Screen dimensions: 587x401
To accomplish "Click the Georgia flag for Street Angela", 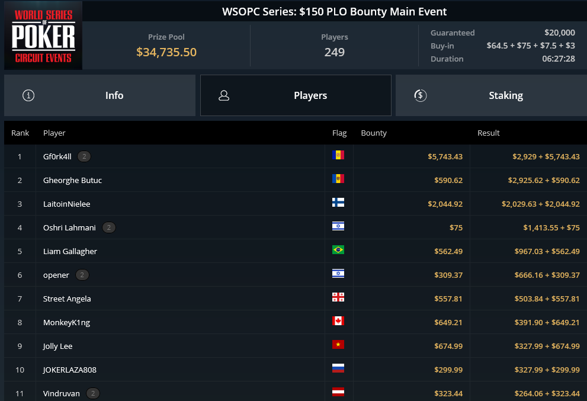I will (x=338, y=297).
